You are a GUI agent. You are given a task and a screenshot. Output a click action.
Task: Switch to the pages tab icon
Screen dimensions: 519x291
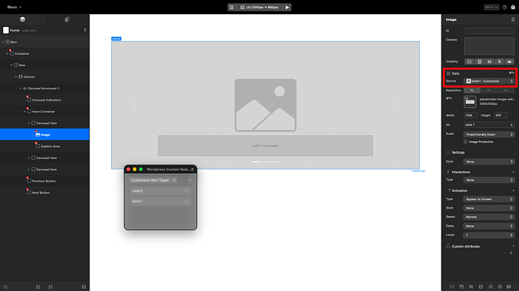coord(67,19)
